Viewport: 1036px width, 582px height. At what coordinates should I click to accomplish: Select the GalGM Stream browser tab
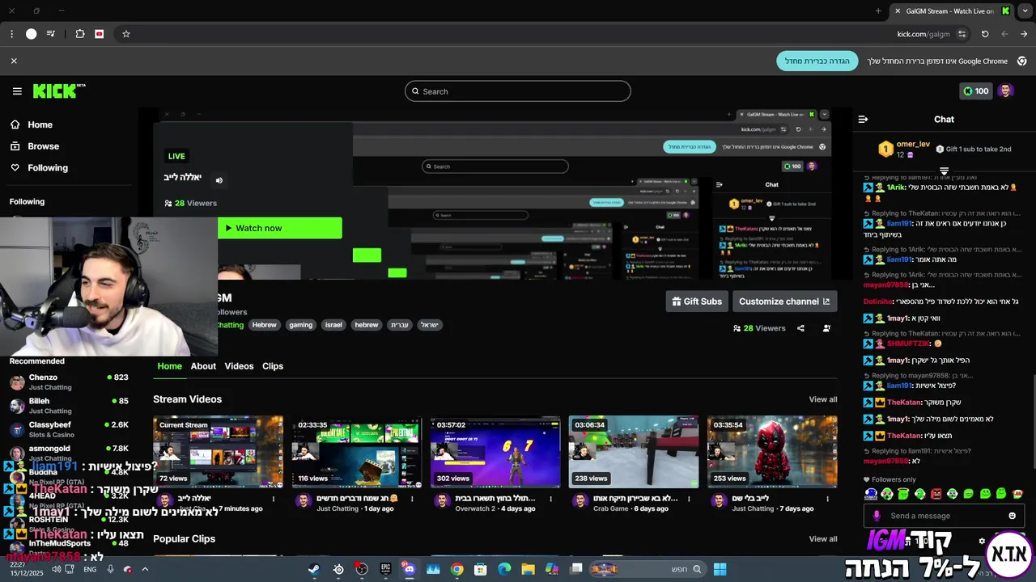[952, 11]
